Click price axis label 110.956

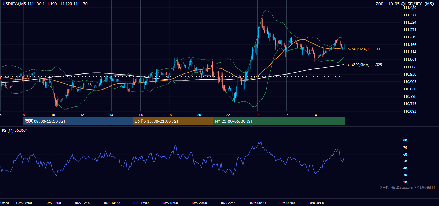[409, 74]
